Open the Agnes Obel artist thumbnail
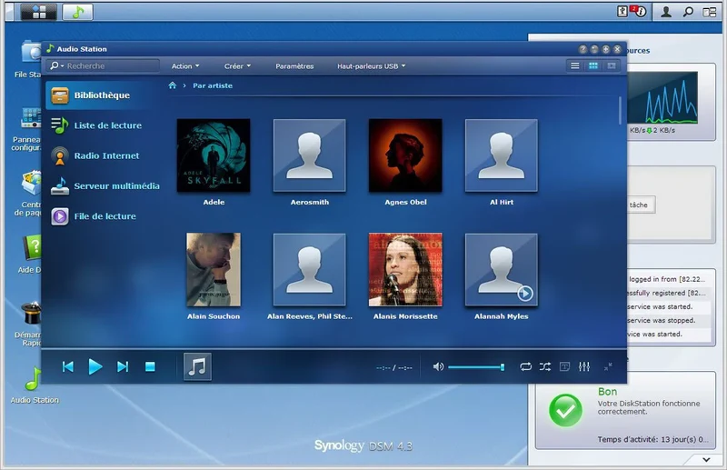This screenshot has width=727, height=470. [x=405, y=155]
